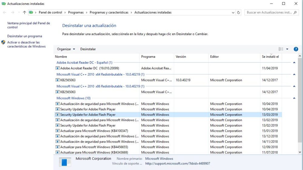This screenshot has width=303, height=170.
Task: Click the forward navigation arrow
Action: [12, 12]
